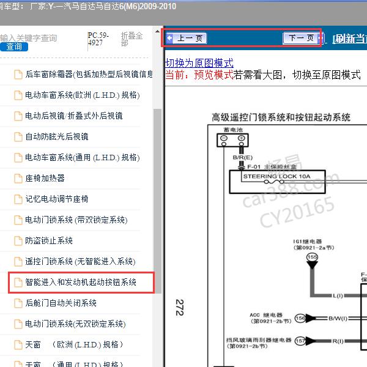Click the 下一页 next page button
Image resolution: width=367 pixels, height=367 pixels.
point(303,38)
